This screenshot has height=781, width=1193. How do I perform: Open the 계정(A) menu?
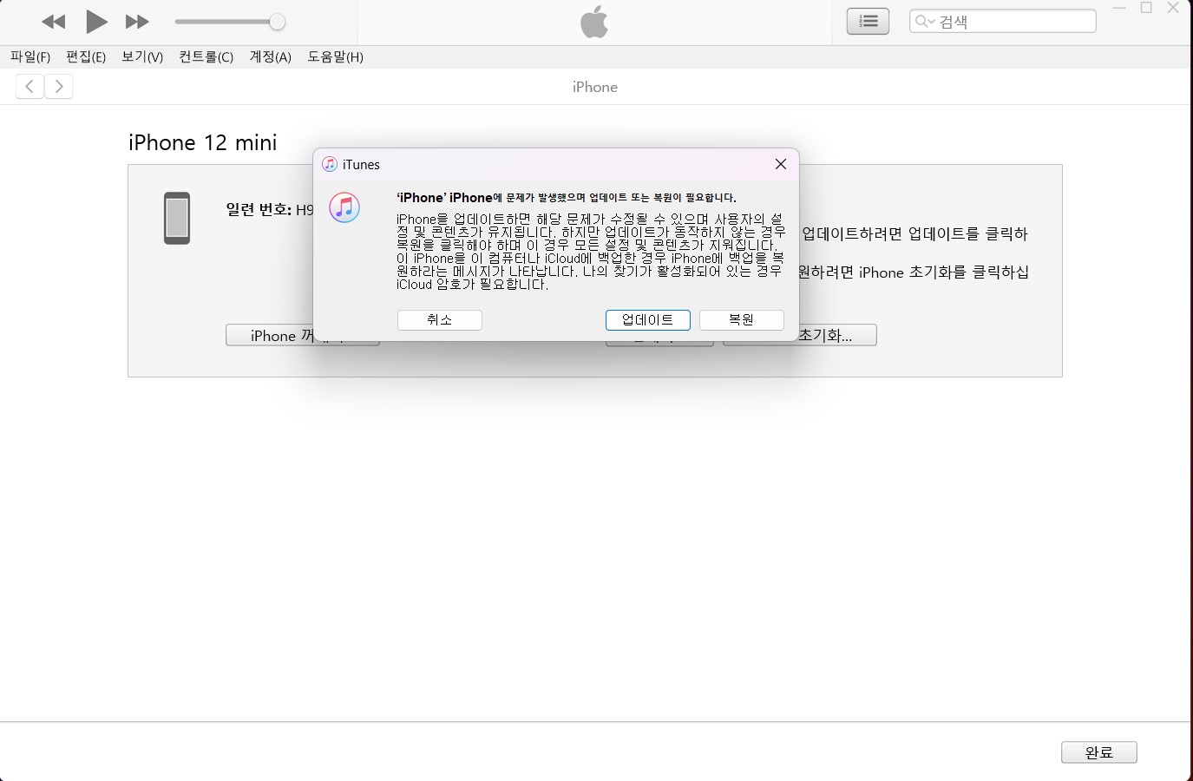270,56
